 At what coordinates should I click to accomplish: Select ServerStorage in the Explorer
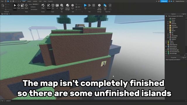[173, 53]
